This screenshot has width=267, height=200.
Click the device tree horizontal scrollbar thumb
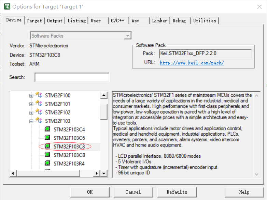48,173
